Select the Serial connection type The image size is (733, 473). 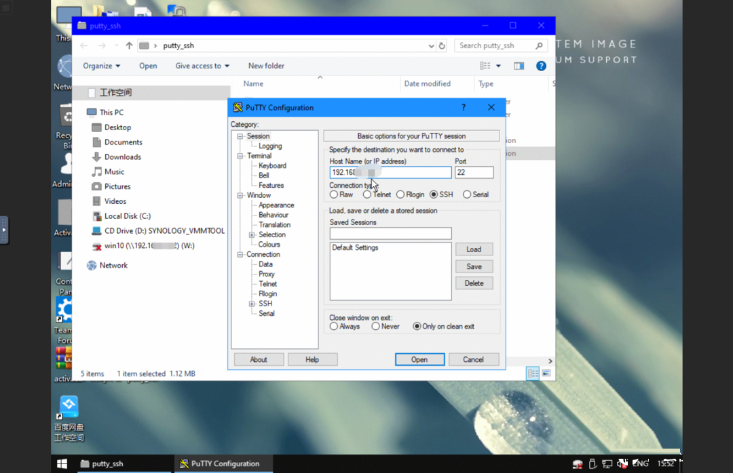467,194
